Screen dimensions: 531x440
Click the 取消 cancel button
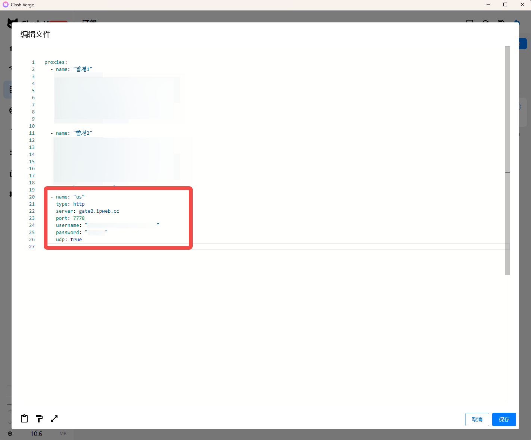tap(477, 419)
